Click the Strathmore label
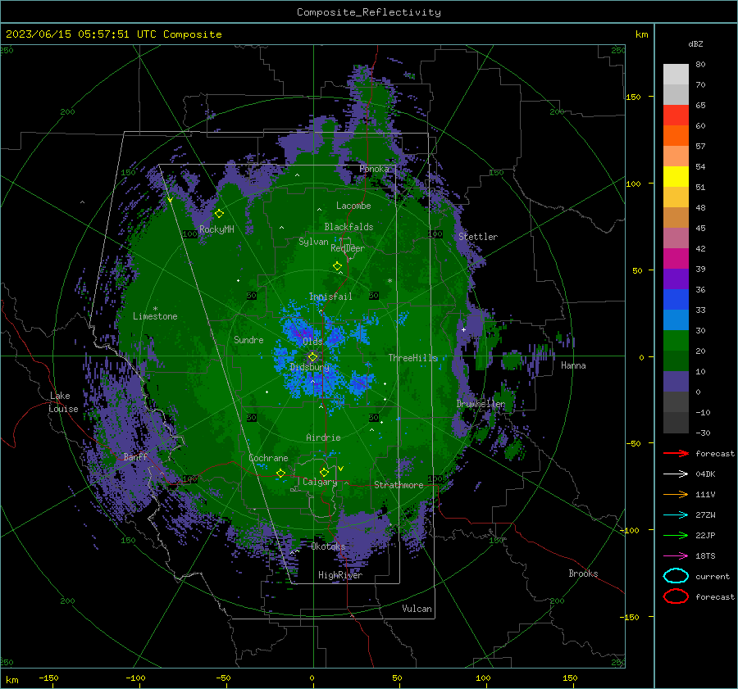 click(x=399, y=485)
